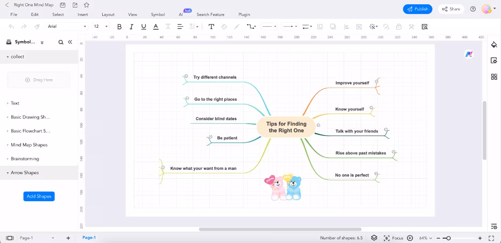Collapse the Try different channels branch
Viewport: 501px width, 243px height.
[x=186, y=76]
